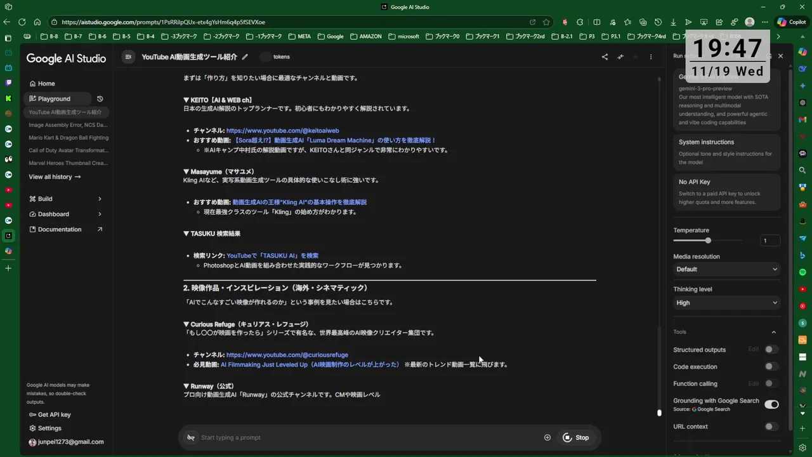Viewport: 812px width, 457px height.
Task: Open browser downloads icon
Action: (x=673, y=22)
